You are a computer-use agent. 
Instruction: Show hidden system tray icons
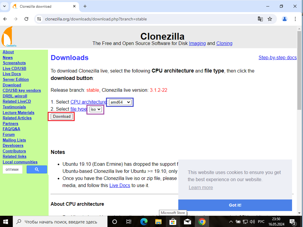231,222
